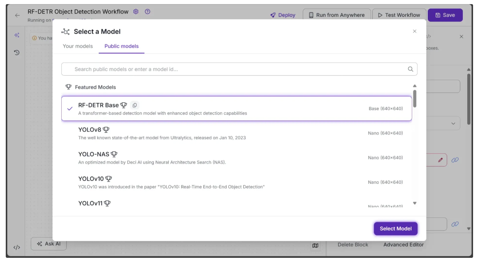Open the help question mark icon

[148, 12]
